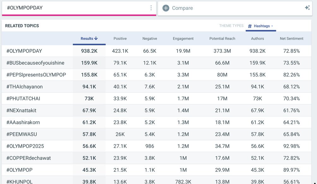Sort table by Net Sentiment column

(291, 38)
